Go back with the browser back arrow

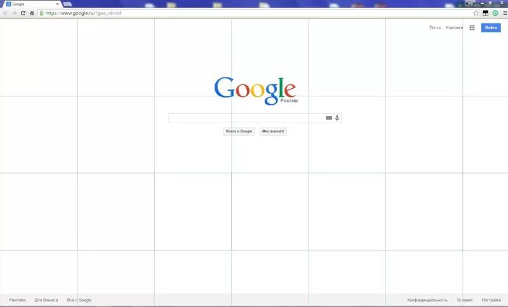coord(5,13)
